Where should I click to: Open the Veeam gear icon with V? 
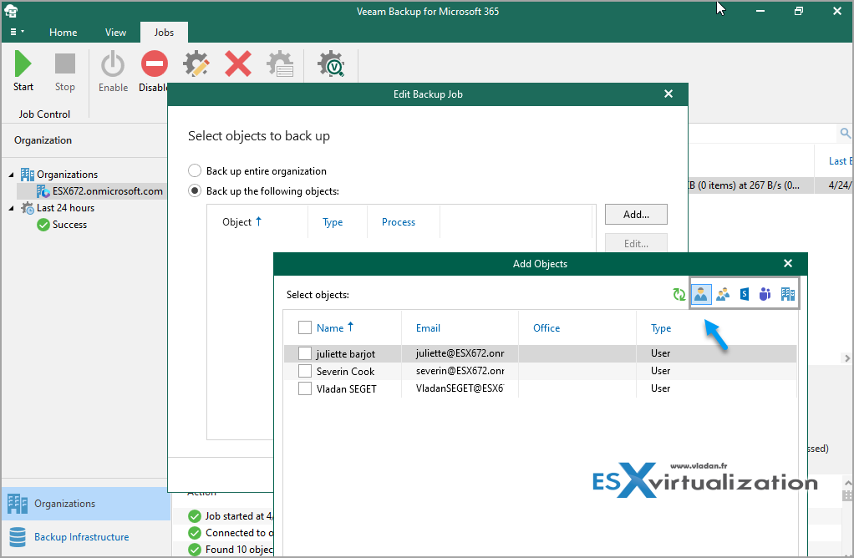(x=331, y=64)
